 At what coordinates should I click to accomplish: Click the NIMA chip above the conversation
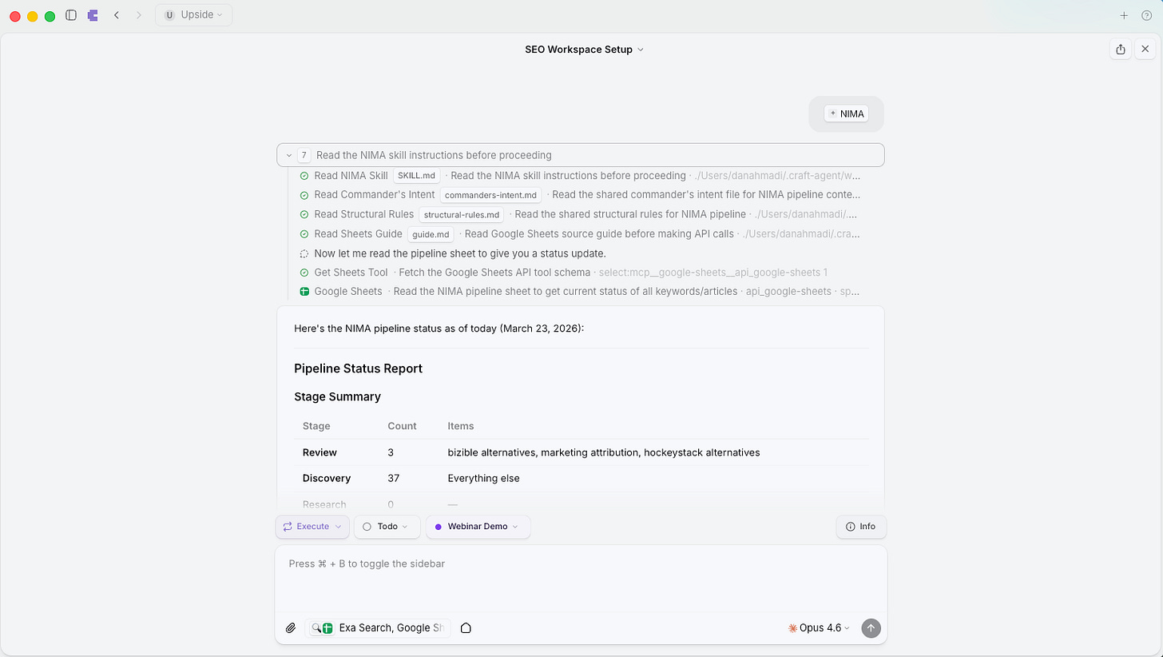(846, 113)
